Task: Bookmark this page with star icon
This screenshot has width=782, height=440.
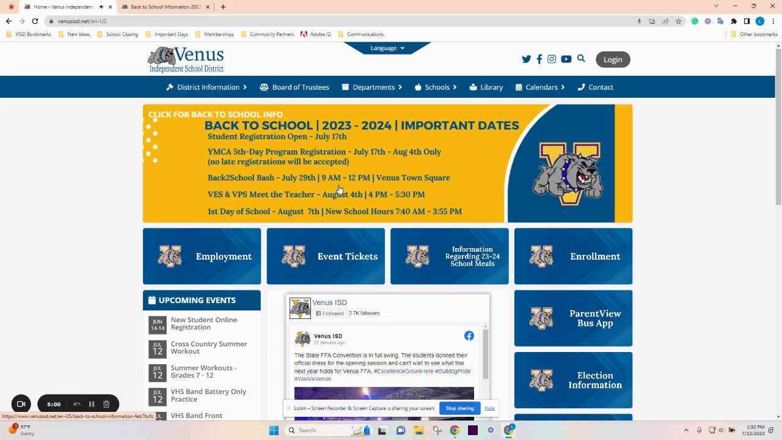Action: [678, 21]
